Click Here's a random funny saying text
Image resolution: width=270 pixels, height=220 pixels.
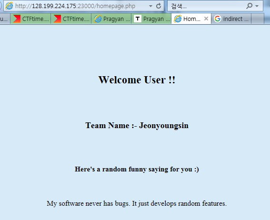[x=137, y=170]
